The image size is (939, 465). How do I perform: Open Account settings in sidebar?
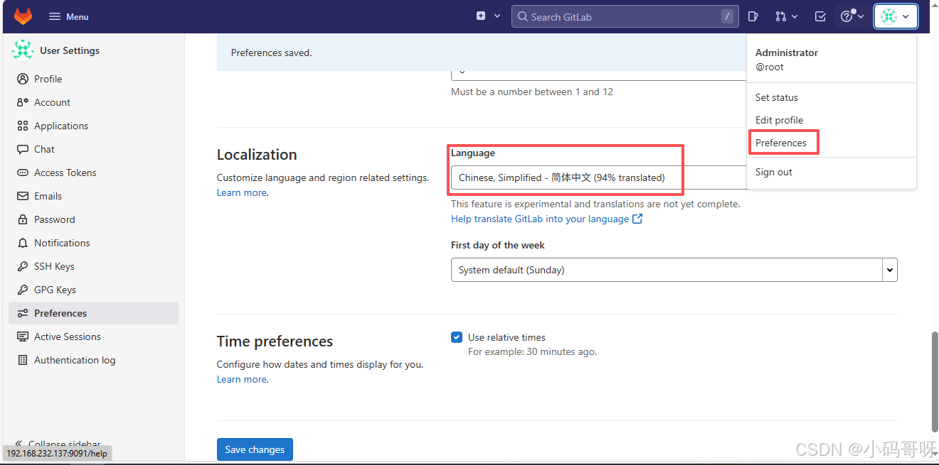(x=93, y=102)
